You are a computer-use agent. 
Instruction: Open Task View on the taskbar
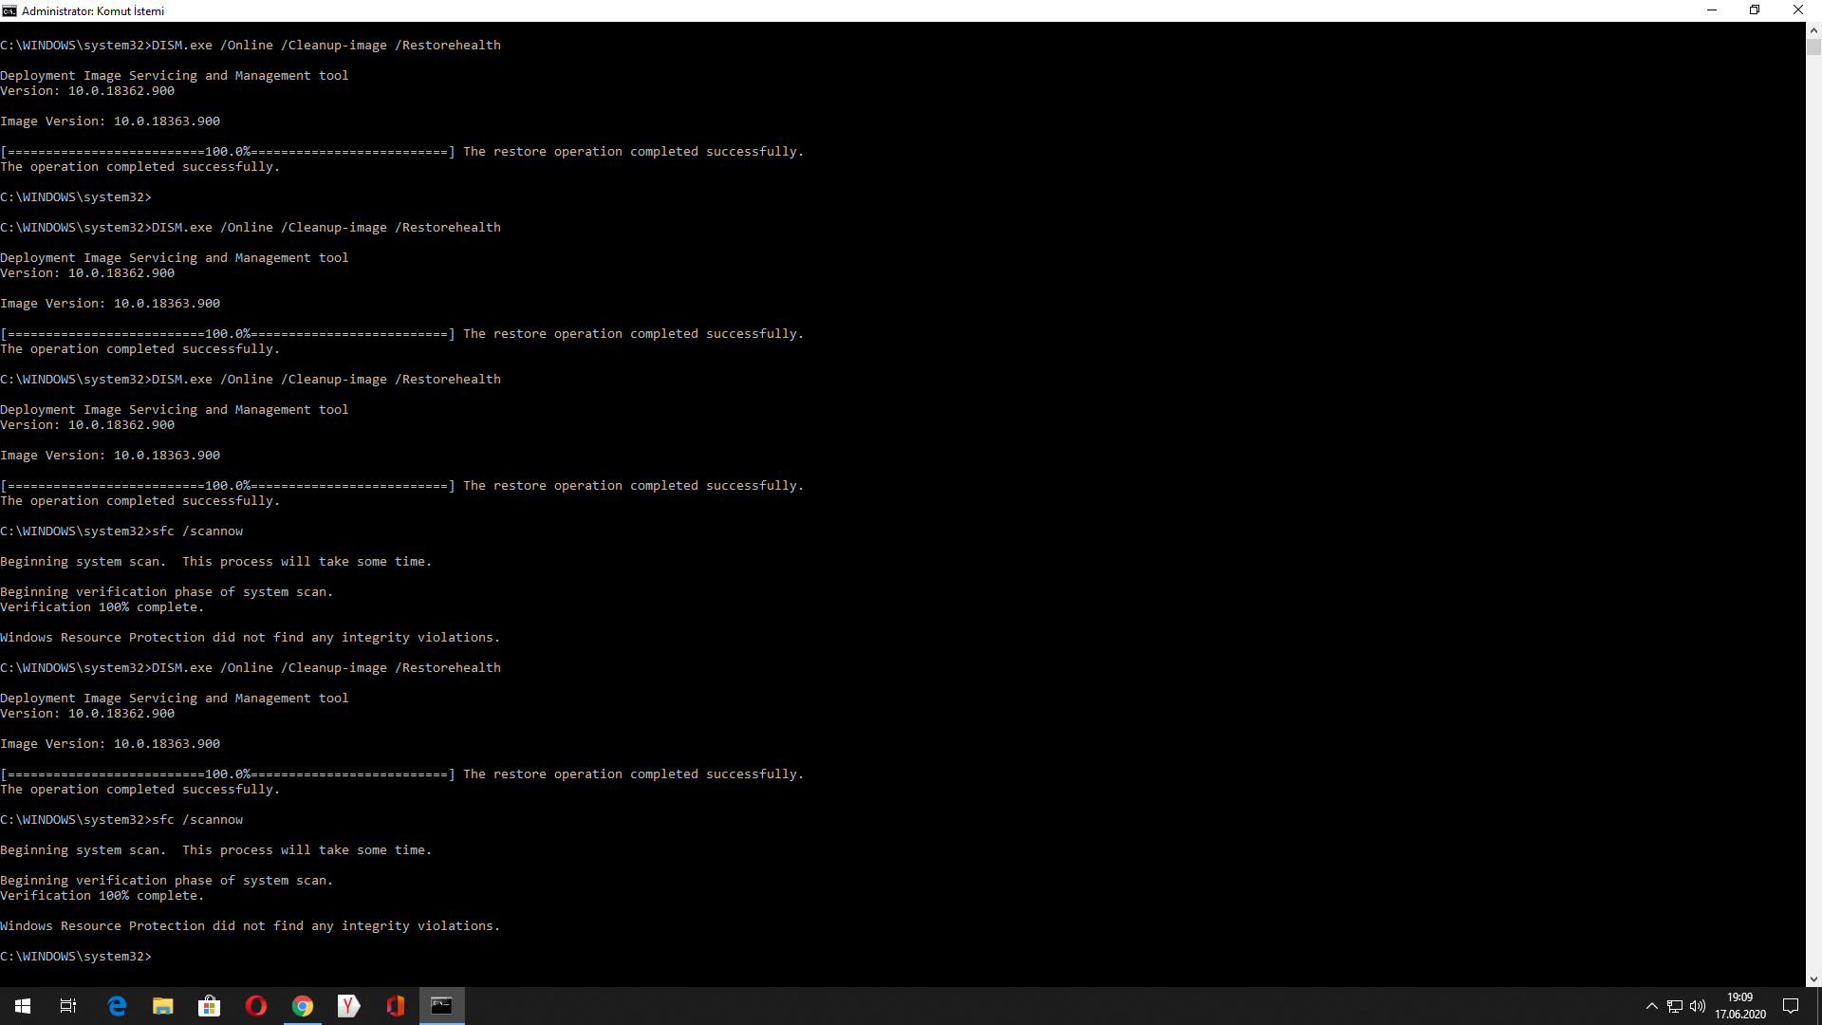(68, 1006)
